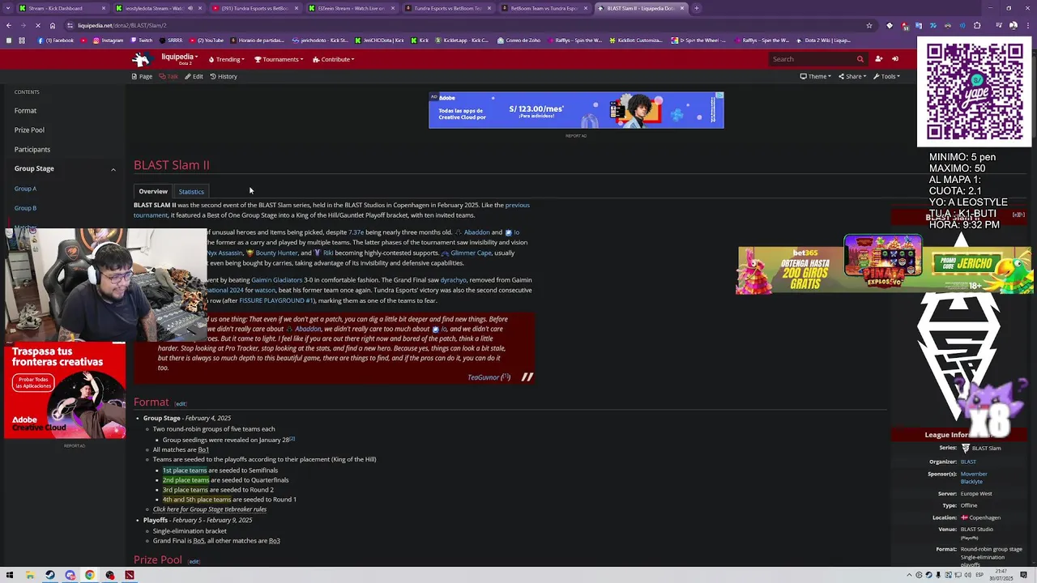Image resolution: width=1037 pixels, height=583 pixels.
Task: Open the Contribute dropdown menu
Action: pyautogui.click(x=334, y=59)
